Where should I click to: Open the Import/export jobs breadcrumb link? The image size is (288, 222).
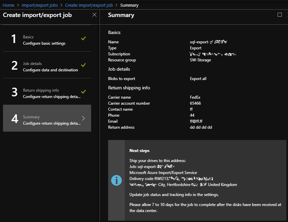40,5
